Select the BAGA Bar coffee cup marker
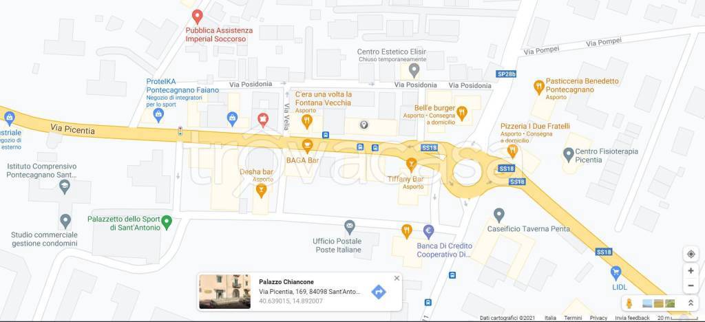The height and width of the screenshot is (322, 705). point(306,145)
